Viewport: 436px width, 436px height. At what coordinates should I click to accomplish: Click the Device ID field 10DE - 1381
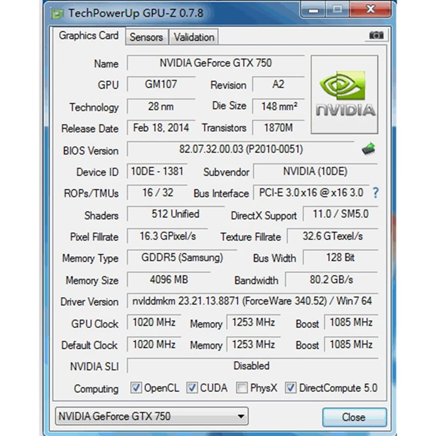tap(157, 171)
